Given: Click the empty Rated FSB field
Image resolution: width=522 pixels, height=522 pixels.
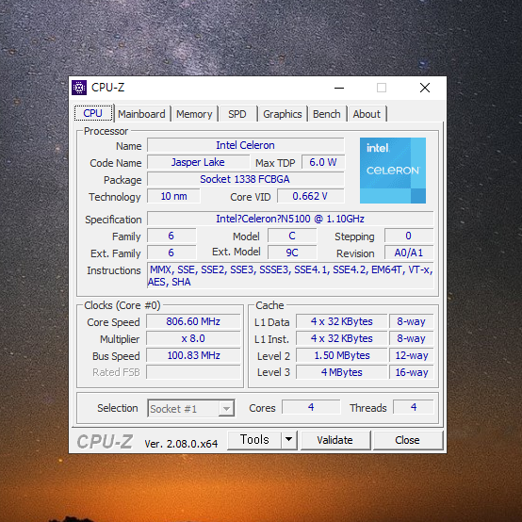Looking at the screenshot, I should click(x=193, y=372).
